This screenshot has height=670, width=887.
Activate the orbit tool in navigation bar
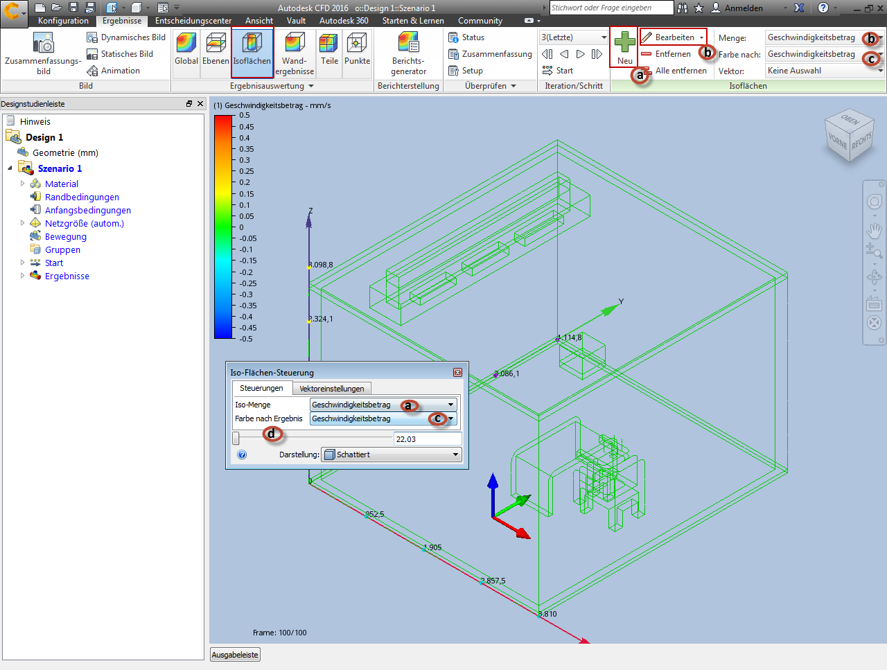click(875, 278)
